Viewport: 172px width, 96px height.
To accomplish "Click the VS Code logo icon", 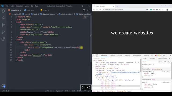I will (x=2, y=6).
